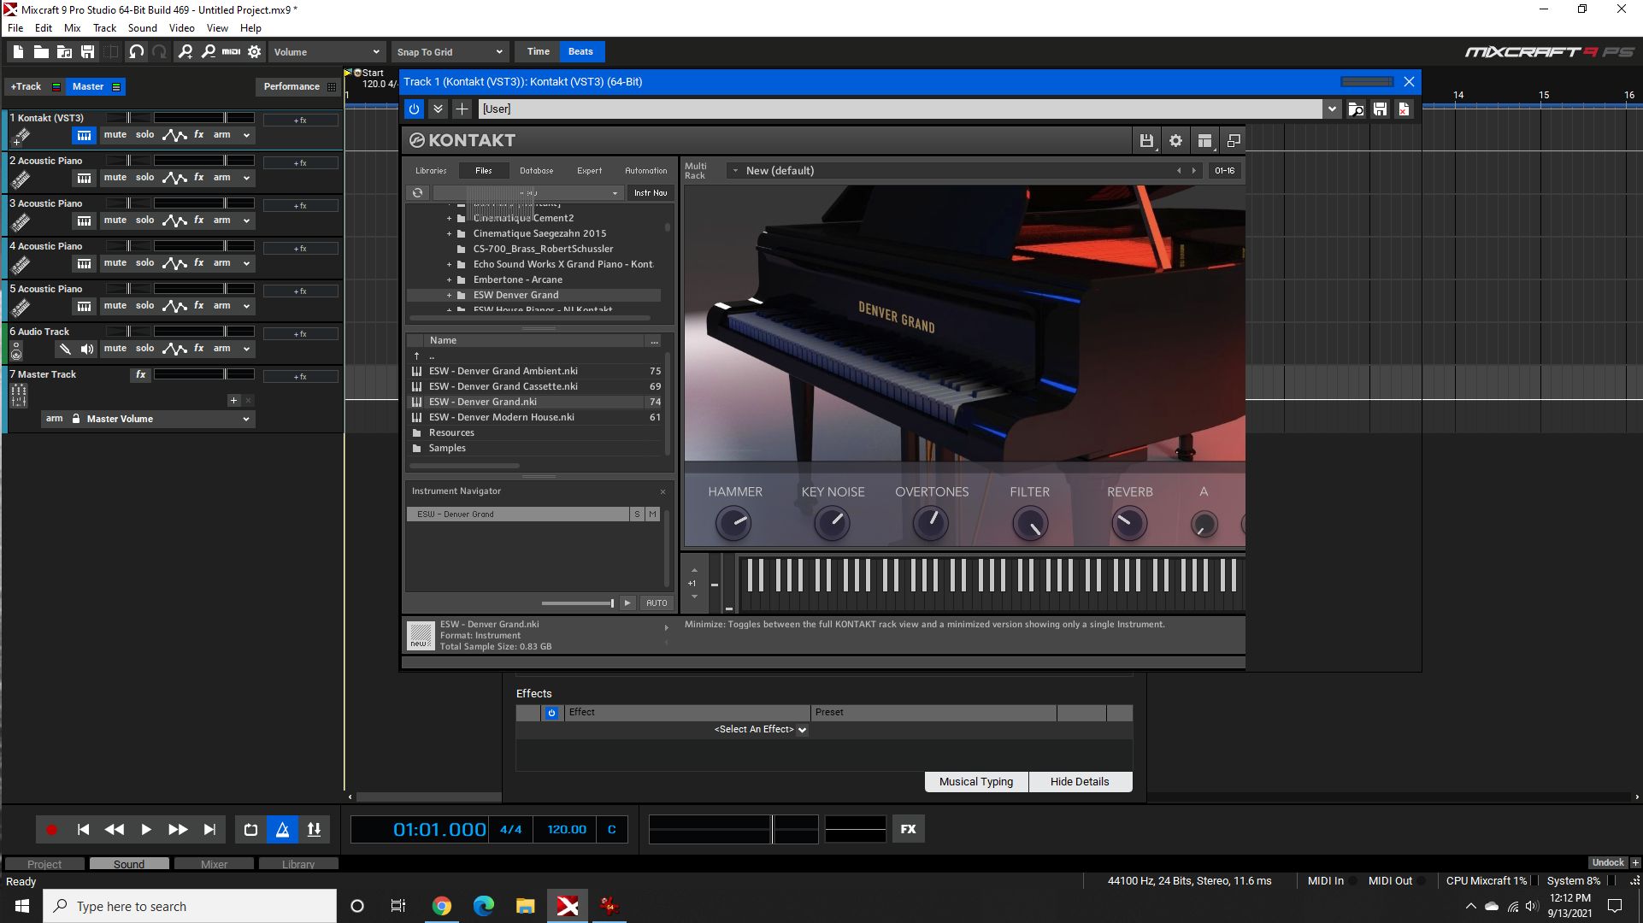This screenshot has width=1643, height=923.
Task: Arm the 4 Acoustic Piano track
Action: (x=222, y=263)
